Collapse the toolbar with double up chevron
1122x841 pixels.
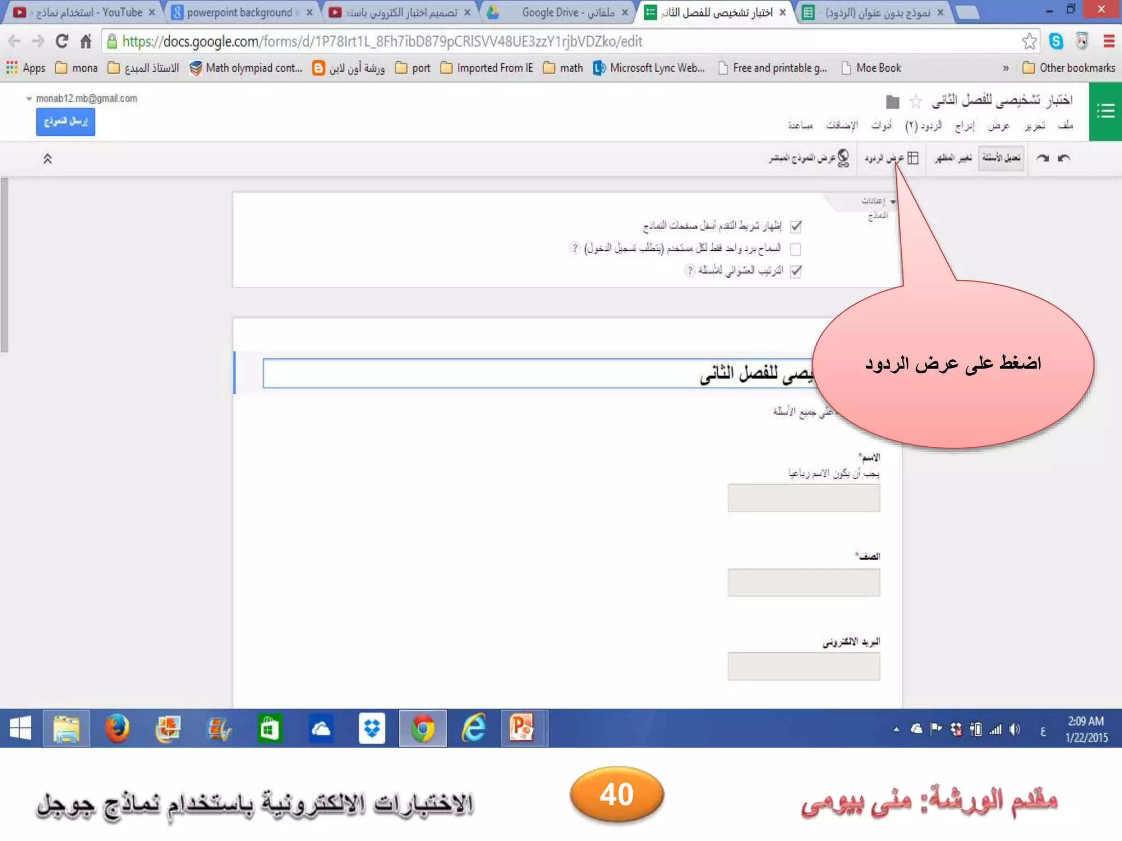[x=47, y=159]
